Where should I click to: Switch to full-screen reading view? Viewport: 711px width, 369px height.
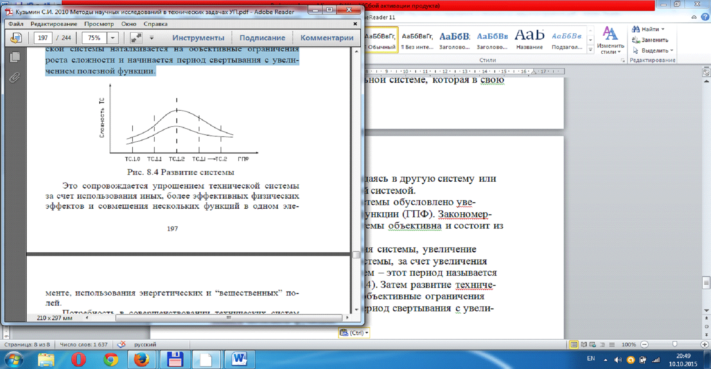(x=583, y=344)
